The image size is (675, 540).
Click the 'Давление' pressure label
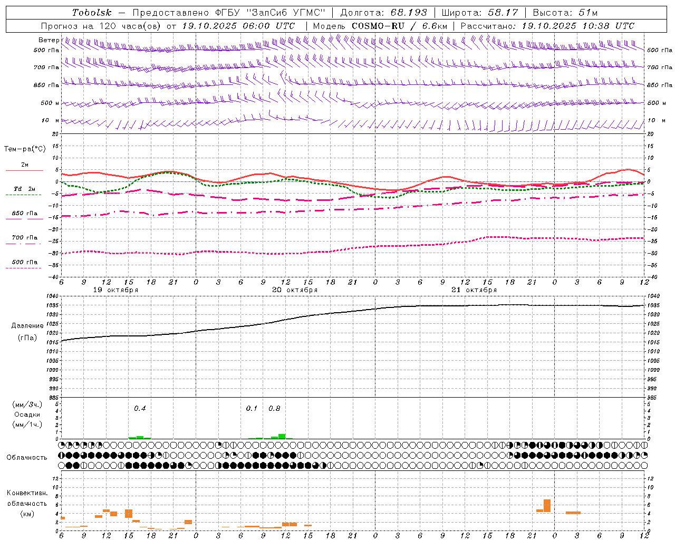[x=27, y=326]
